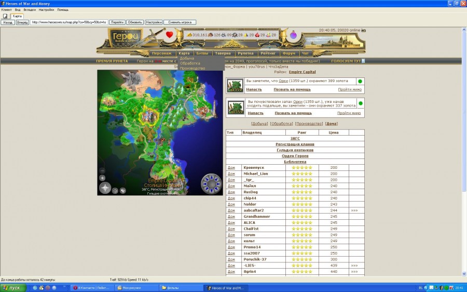Open the Клиент menu
Viewport: 467px width, 292px height.
7,9
